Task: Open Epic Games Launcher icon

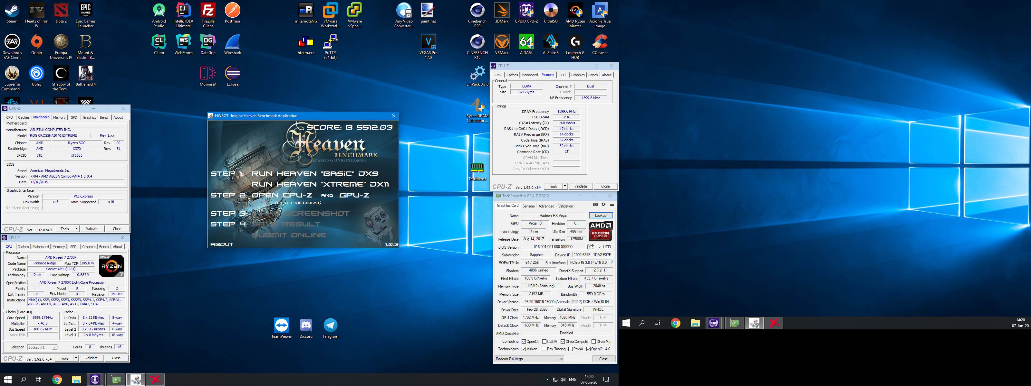Action: (86, 15)
